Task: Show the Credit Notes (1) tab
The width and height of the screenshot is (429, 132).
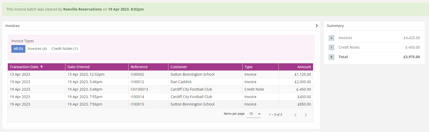Action: [65, 49]
